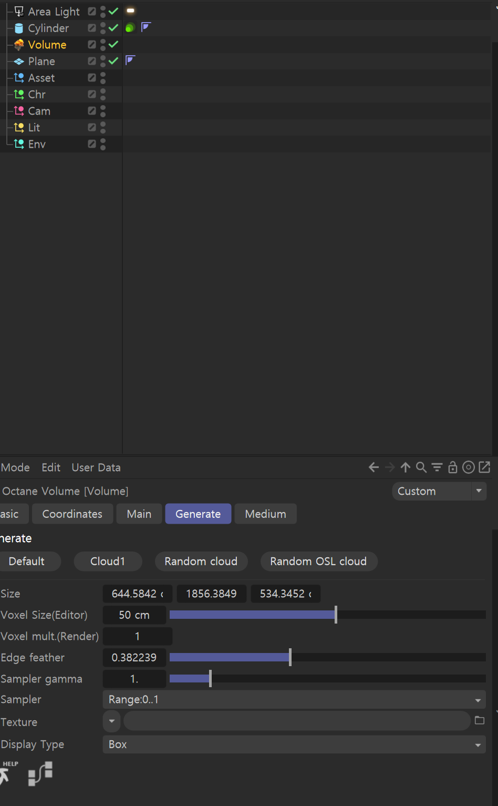Click the Voxel Size(Editor) 50 cm field
Image resolution: width=498 pixels, height=806 pixels.
tap(134, 615)
